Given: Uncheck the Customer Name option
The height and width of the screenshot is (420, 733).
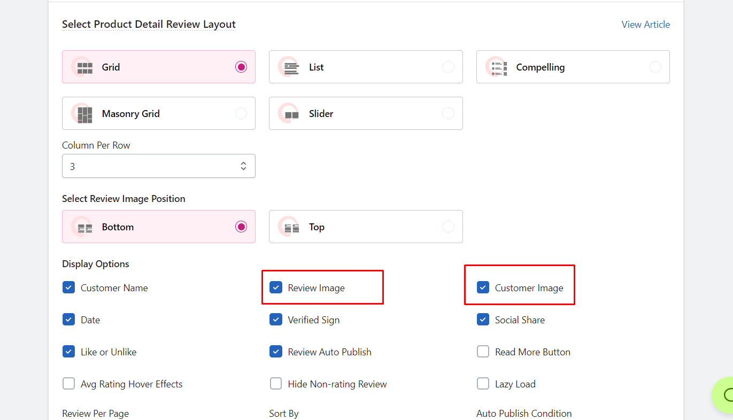Looking at the screenshot, I should (x=68, y=287).
